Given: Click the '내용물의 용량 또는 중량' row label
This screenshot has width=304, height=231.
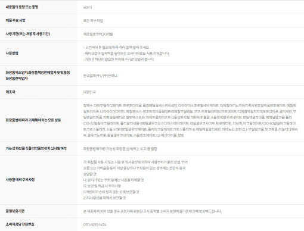Looking at the screenshot, I should (x=22, y=7).
